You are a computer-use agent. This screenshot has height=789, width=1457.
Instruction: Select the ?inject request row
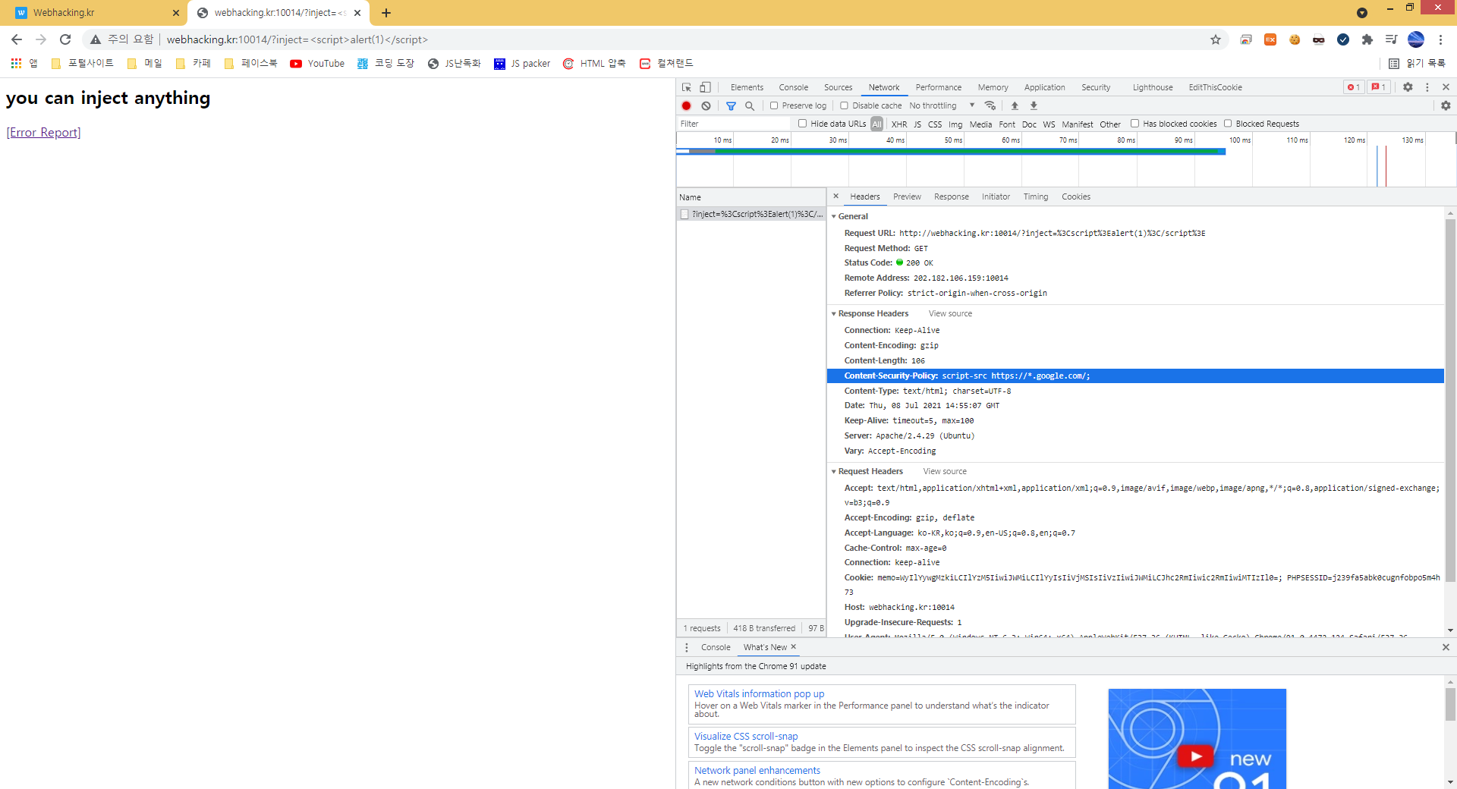751,215
